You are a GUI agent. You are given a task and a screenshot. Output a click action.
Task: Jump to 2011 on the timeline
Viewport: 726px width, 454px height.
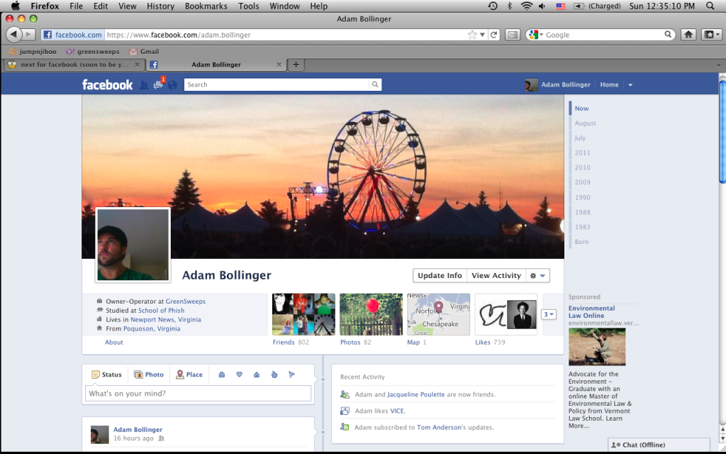click(x=583, y=153)
